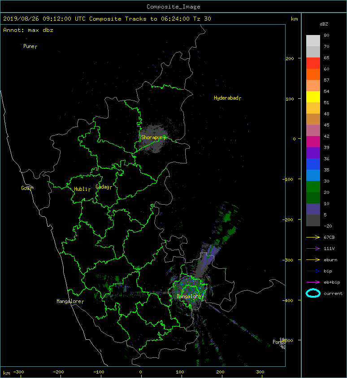Screen dimensions: 347x378
Task: Click the eb+bip legend label
Action: coord(332,282)
